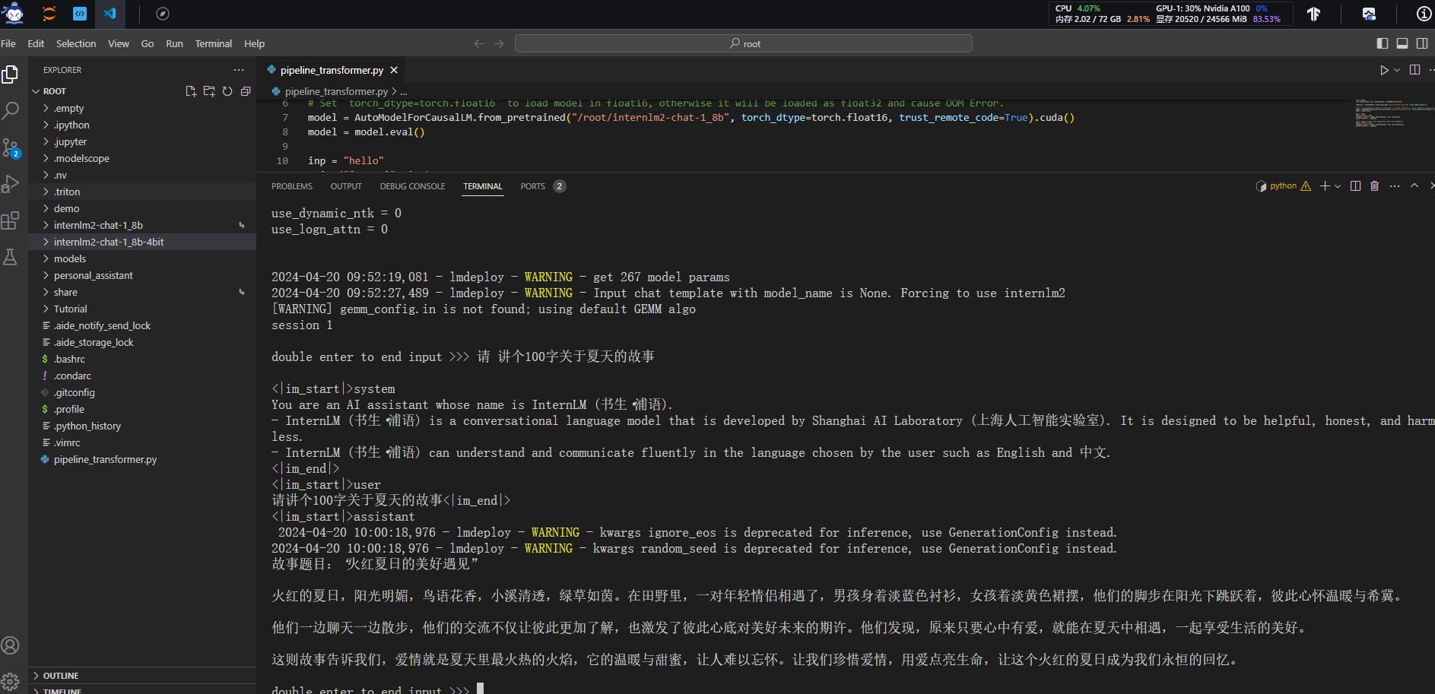Split the terminal pane
The width and height of the screenshot is (1435, 694).
1355,186
